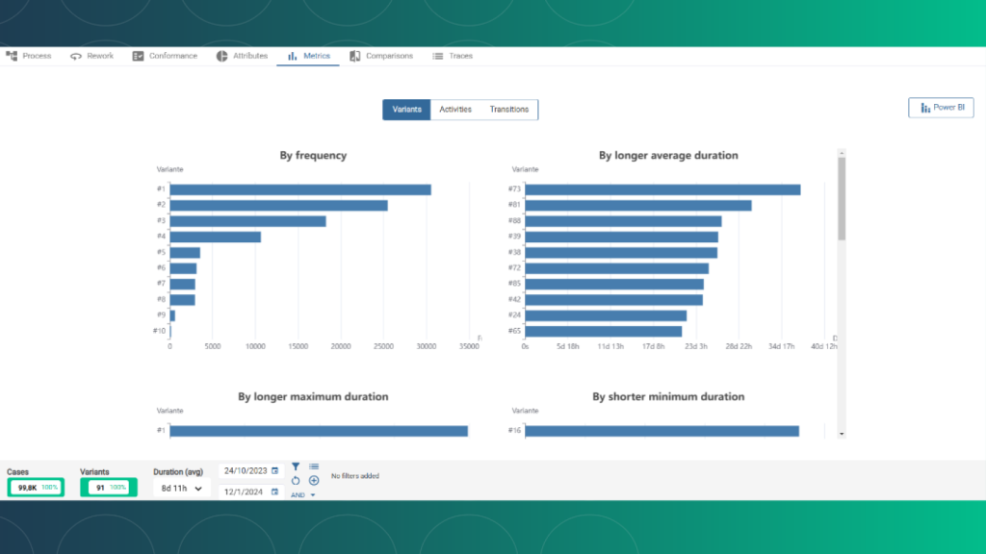This screenshot has height=554, width=986.
Task: Switch to the Transitions view toggle
Action: pyautogui.click(x=508, y=110)
